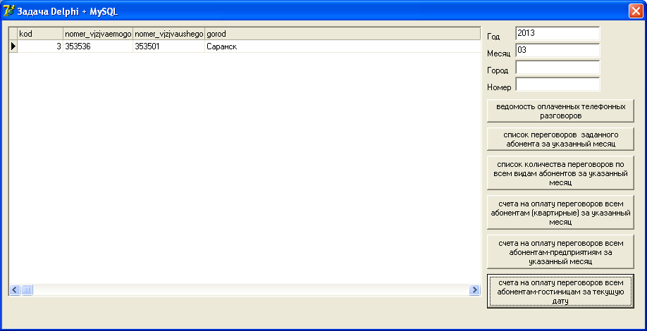647x331 pixels.
Task: Click the Год input field containing 2013
Action: pos(557,33)
